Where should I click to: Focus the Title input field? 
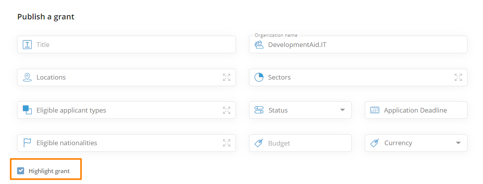[126, 45]
